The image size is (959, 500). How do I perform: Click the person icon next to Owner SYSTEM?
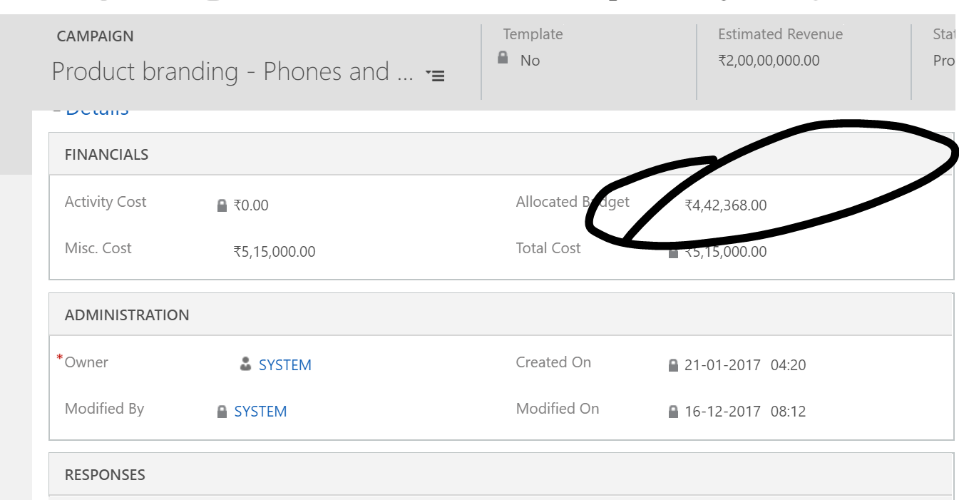coord(245,364)
